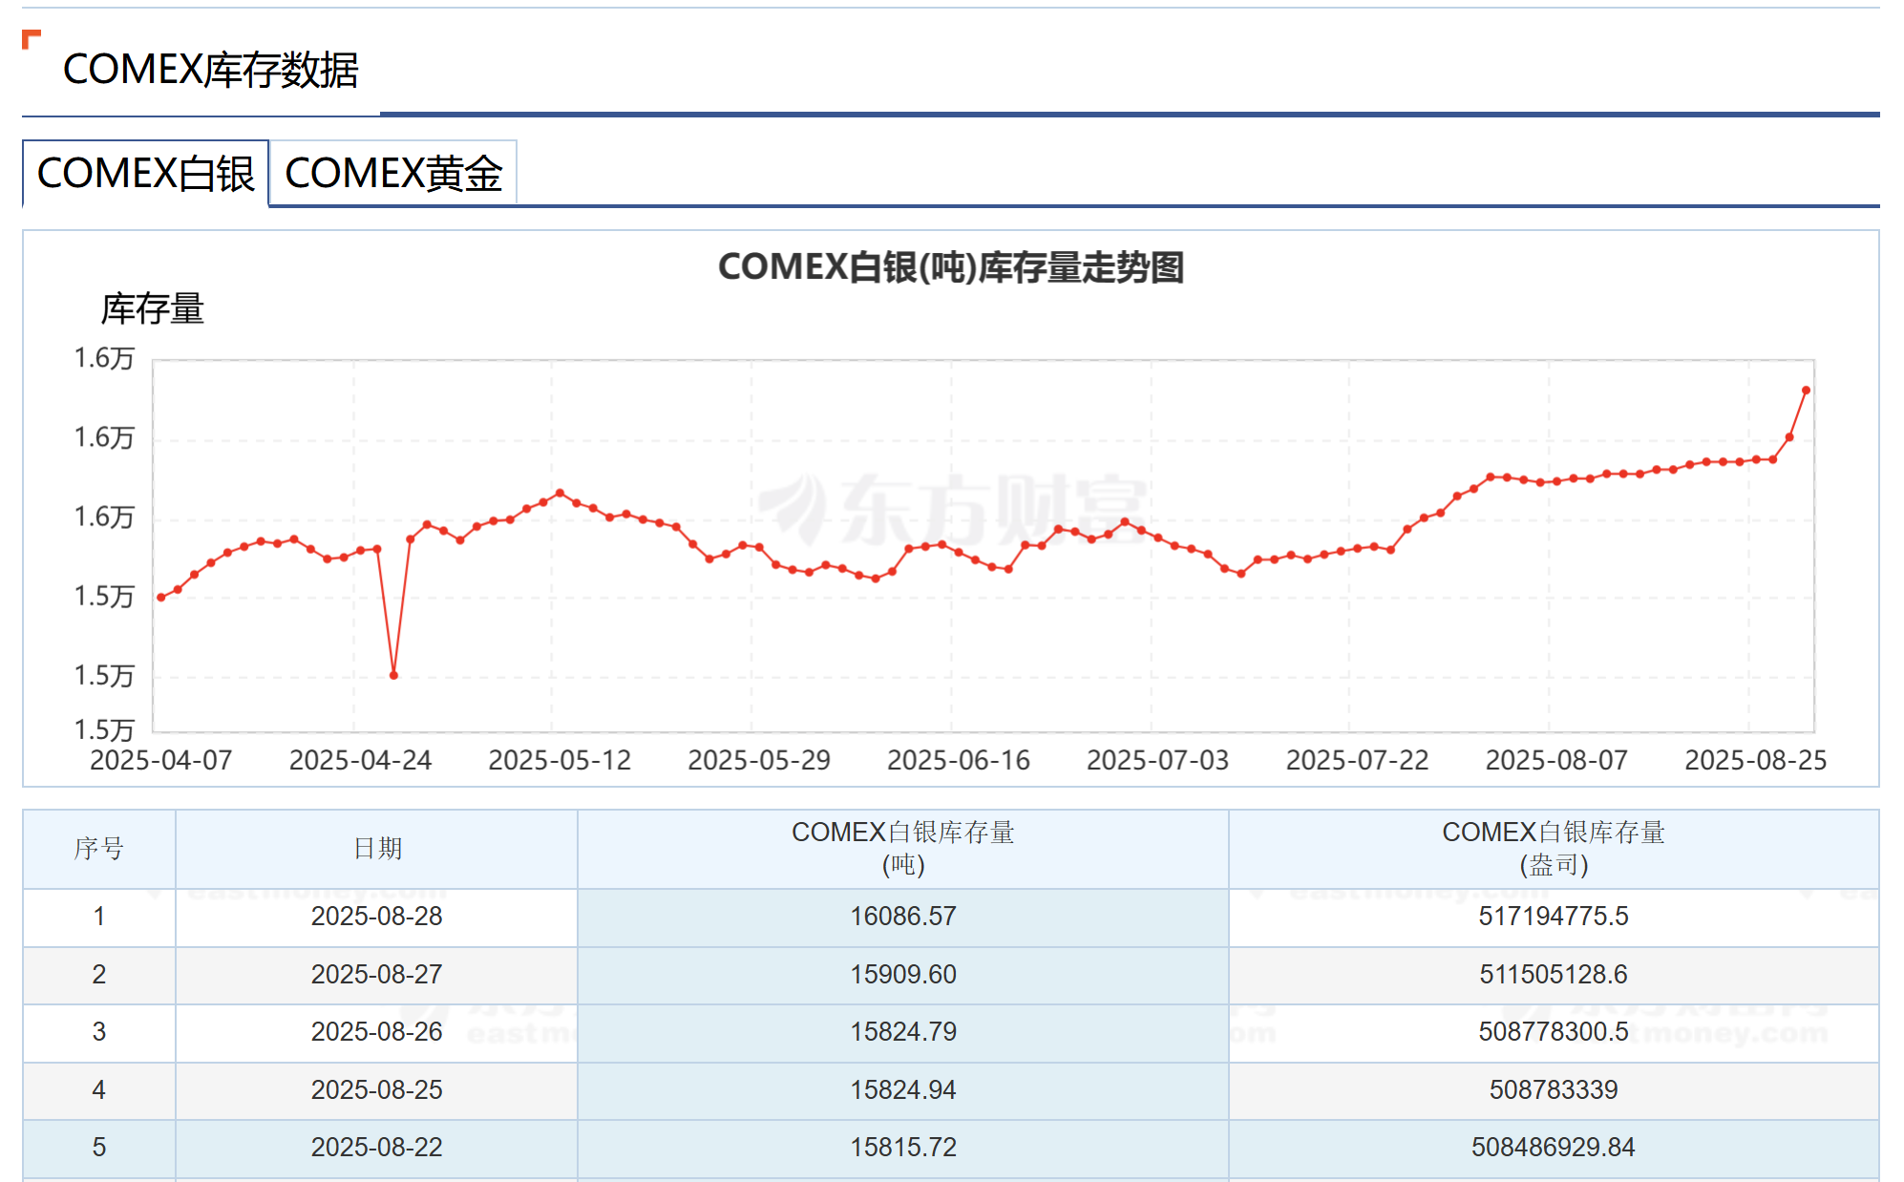The height and width of the screenshot is (1182, 1904).
Task: Click the 日期 column header
Action: click(x=377, y=848)
